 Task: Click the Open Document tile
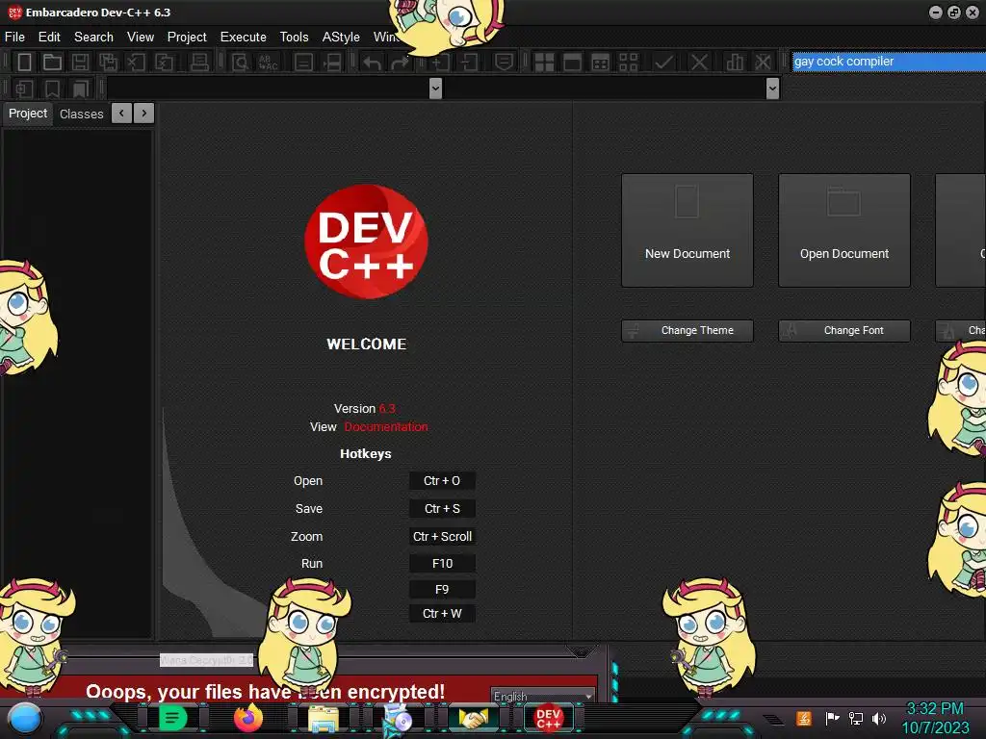[x=844, y=230]
